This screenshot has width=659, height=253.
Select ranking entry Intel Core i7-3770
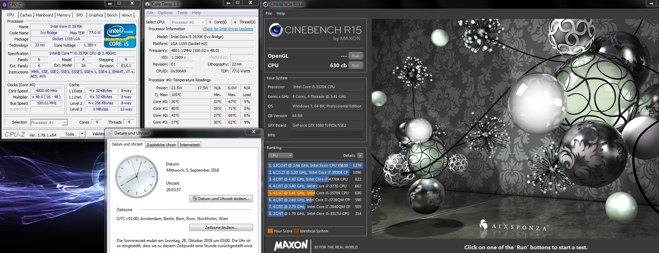pyautogui.click(x=315, y=186)
